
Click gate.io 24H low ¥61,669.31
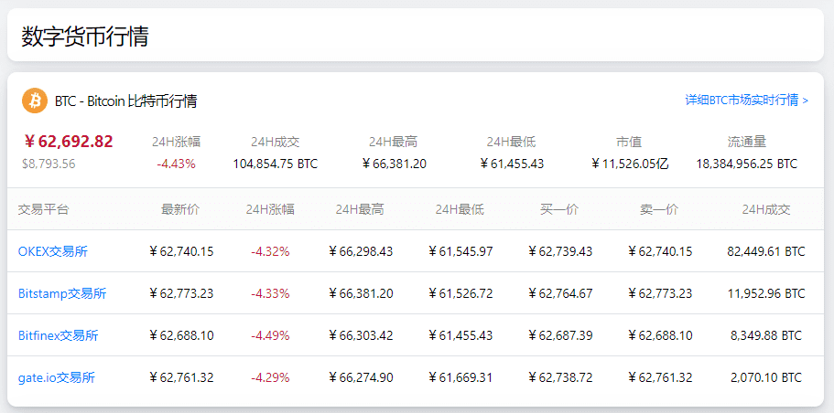(x=460, y=377)
